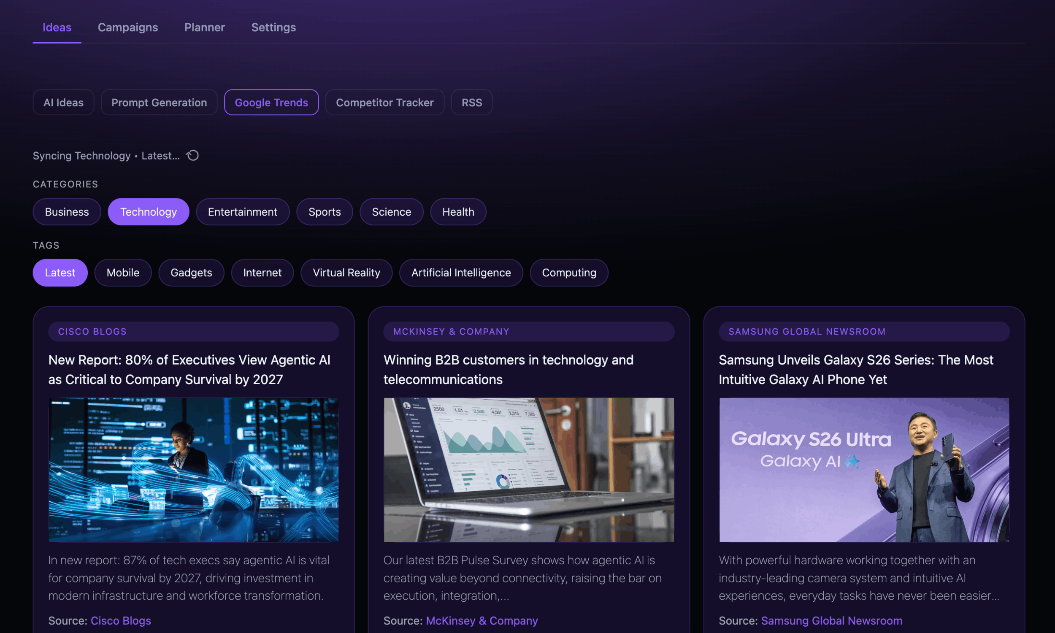Pick the Science category
The image size is (1055, 633).
point(392,211)
